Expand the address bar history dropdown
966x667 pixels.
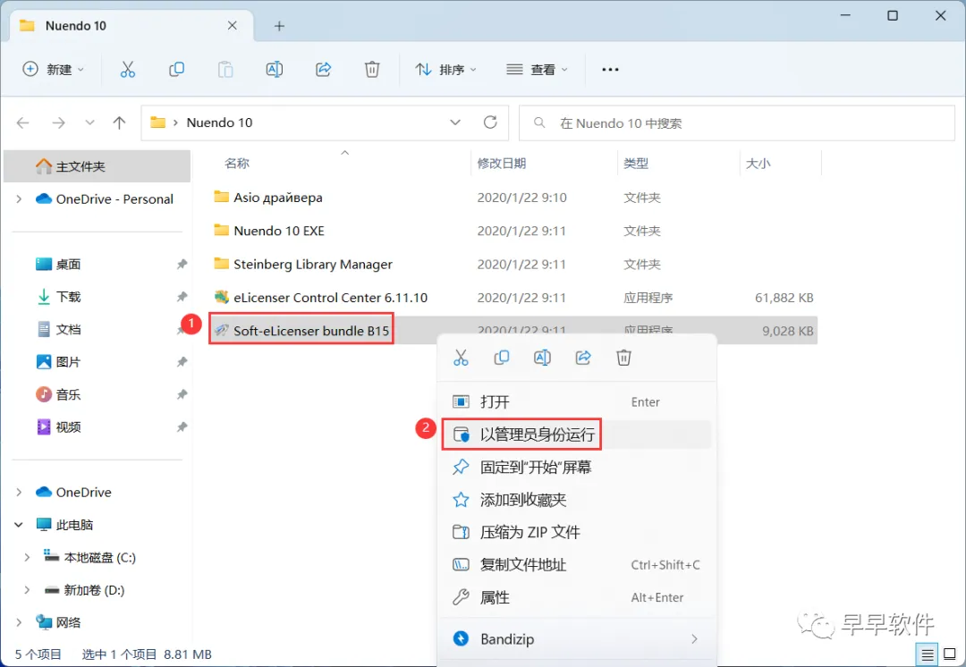[x=455, y=122]
